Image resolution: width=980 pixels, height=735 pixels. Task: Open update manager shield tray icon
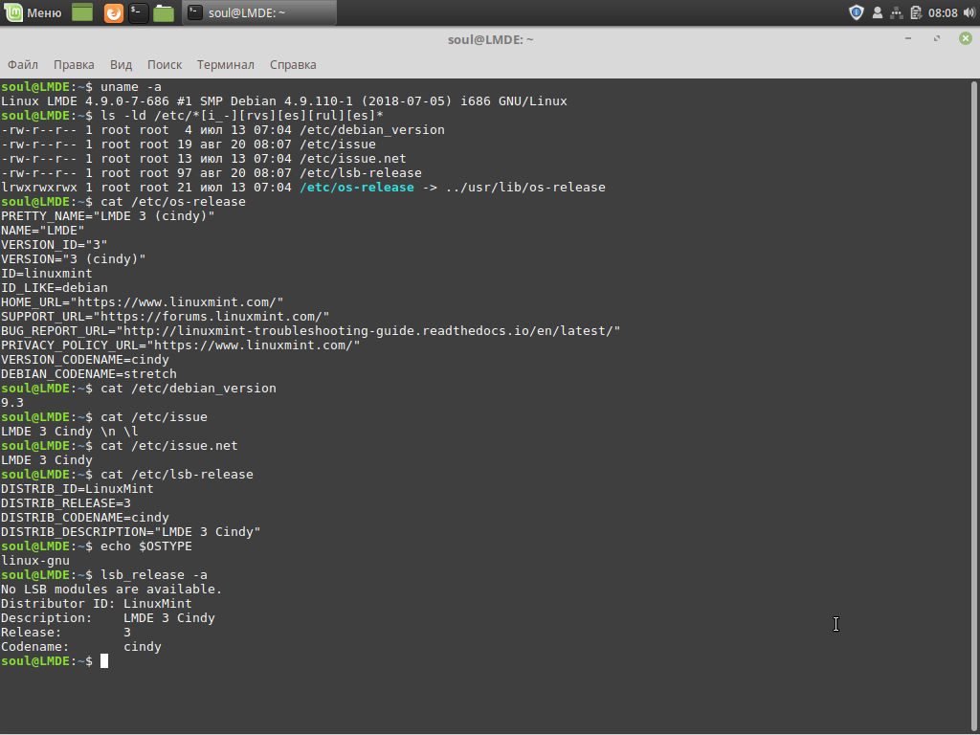tap(857, 12)
